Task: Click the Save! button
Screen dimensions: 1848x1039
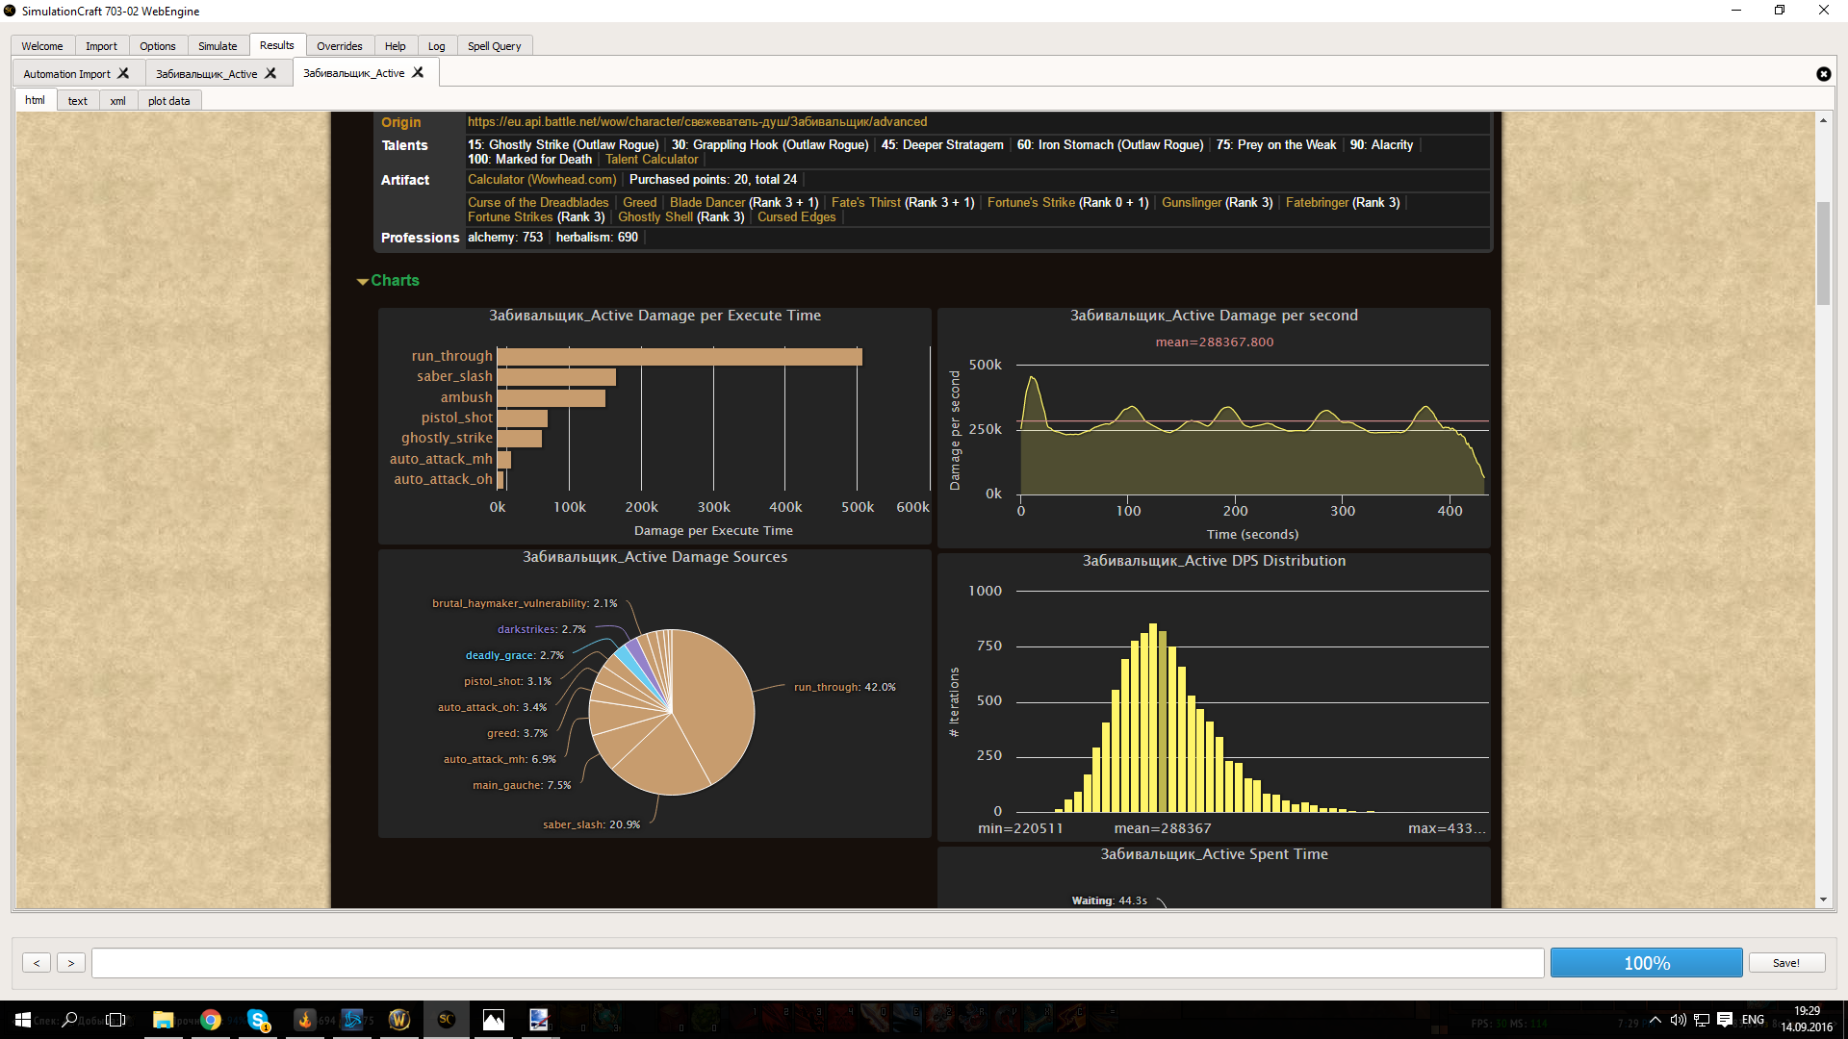Action: [x=1786, y=963]
